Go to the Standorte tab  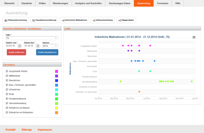(x=27, y=3)
